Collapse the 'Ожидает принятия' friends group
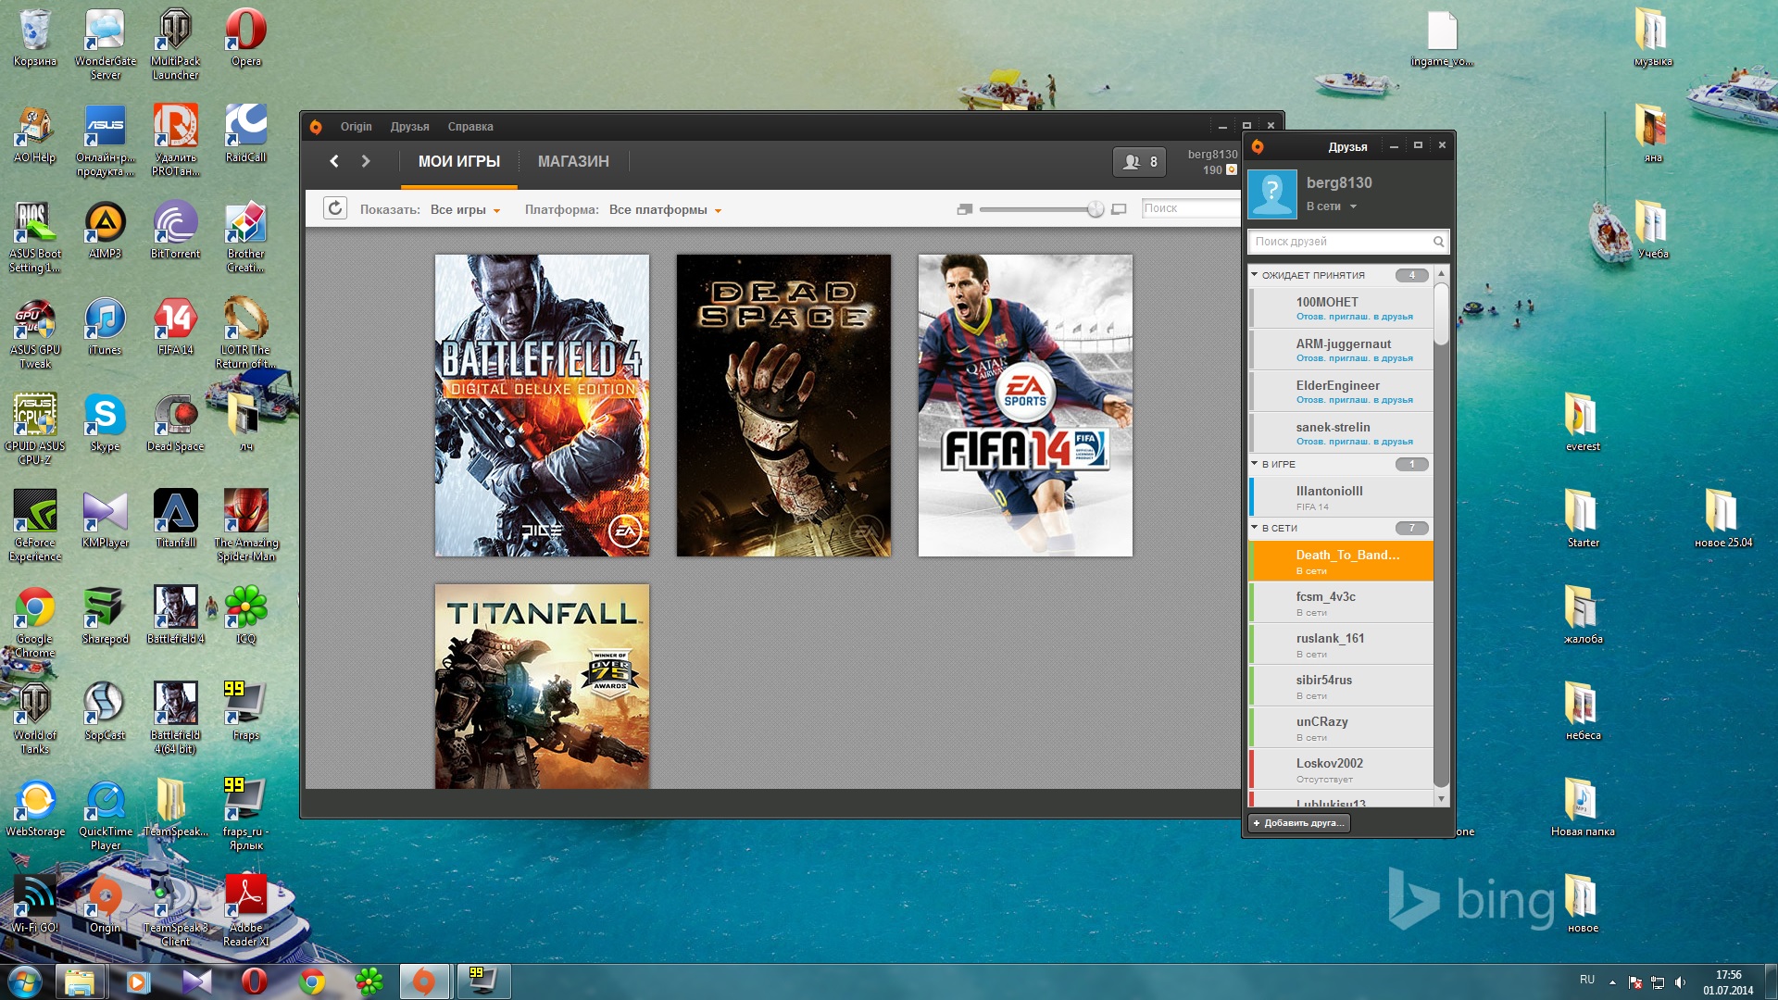1778x1000 pixels. click(1255, 275)
